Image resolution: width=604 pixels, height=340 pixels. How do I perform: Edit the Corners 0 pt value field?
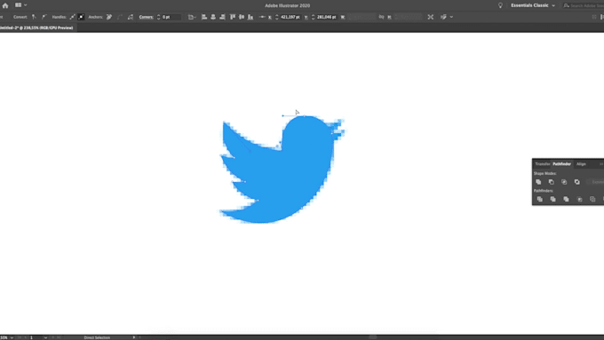171,17
